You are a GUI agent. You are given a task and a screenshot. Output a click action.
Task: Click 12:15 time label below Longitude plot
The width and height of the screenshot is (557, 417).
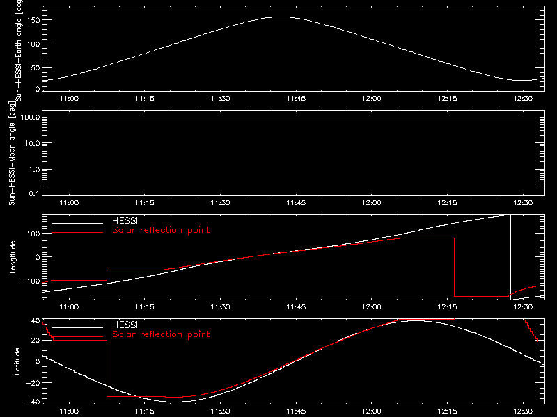click(447, 307)
